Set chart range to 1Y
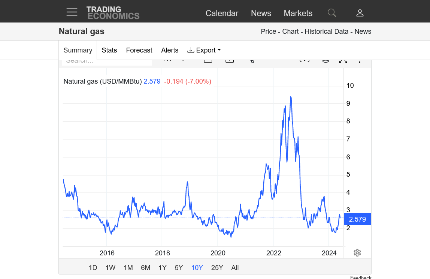The height and width of the screenshot is (279, 430). click(x=163, y=268)
